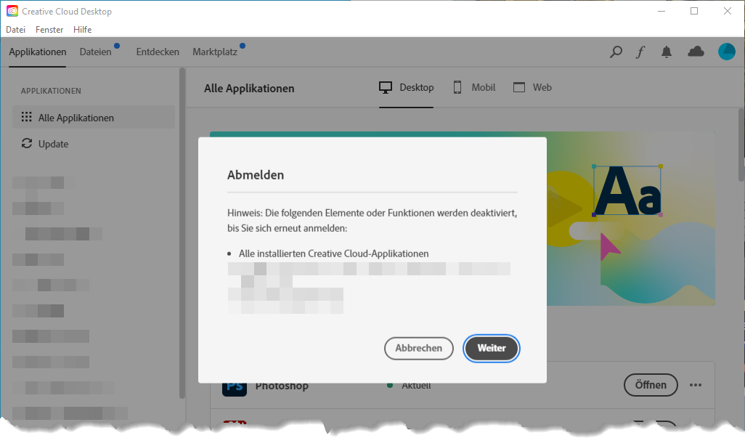Image resolution: width=745 pixels, height=438 pixels.
Task: Go to the Entdecken tab
Action: click(x=158, y=52)
